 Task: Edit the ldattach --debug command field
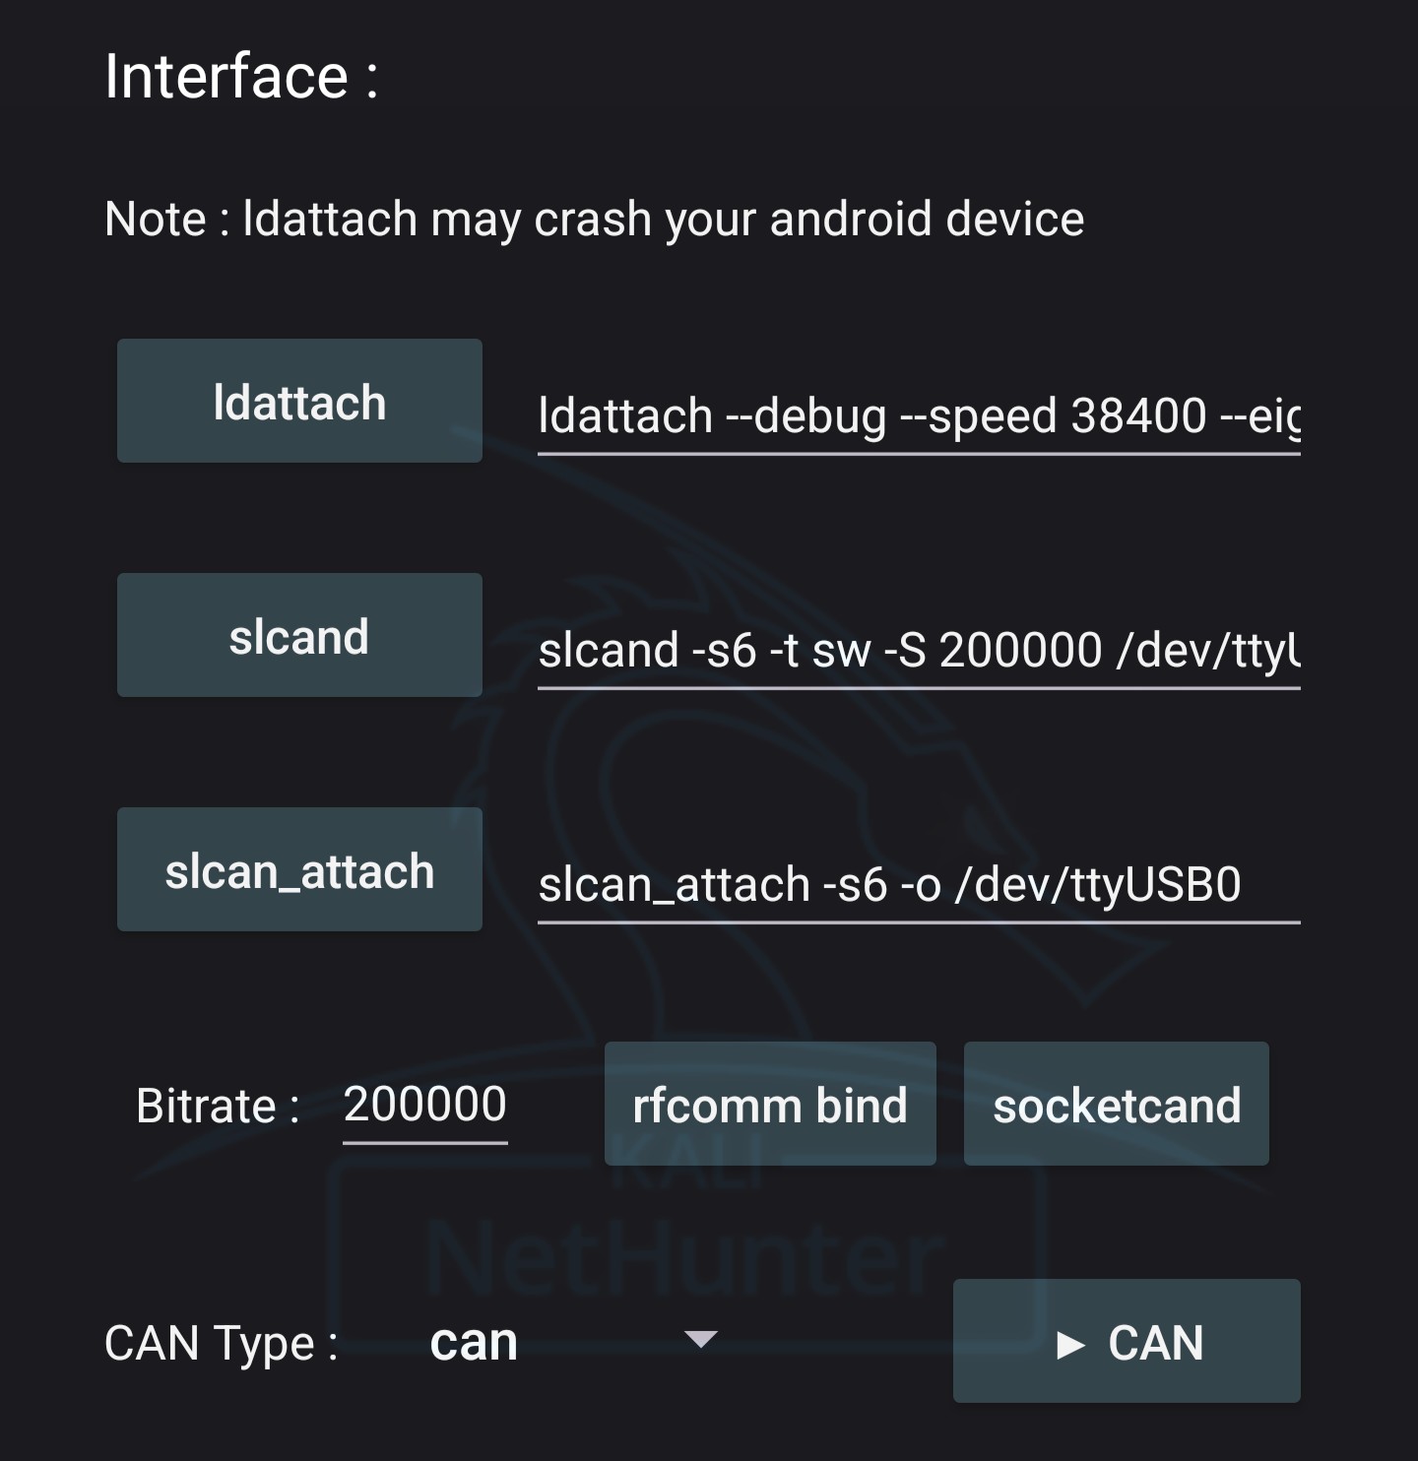(x=919, y=417)
